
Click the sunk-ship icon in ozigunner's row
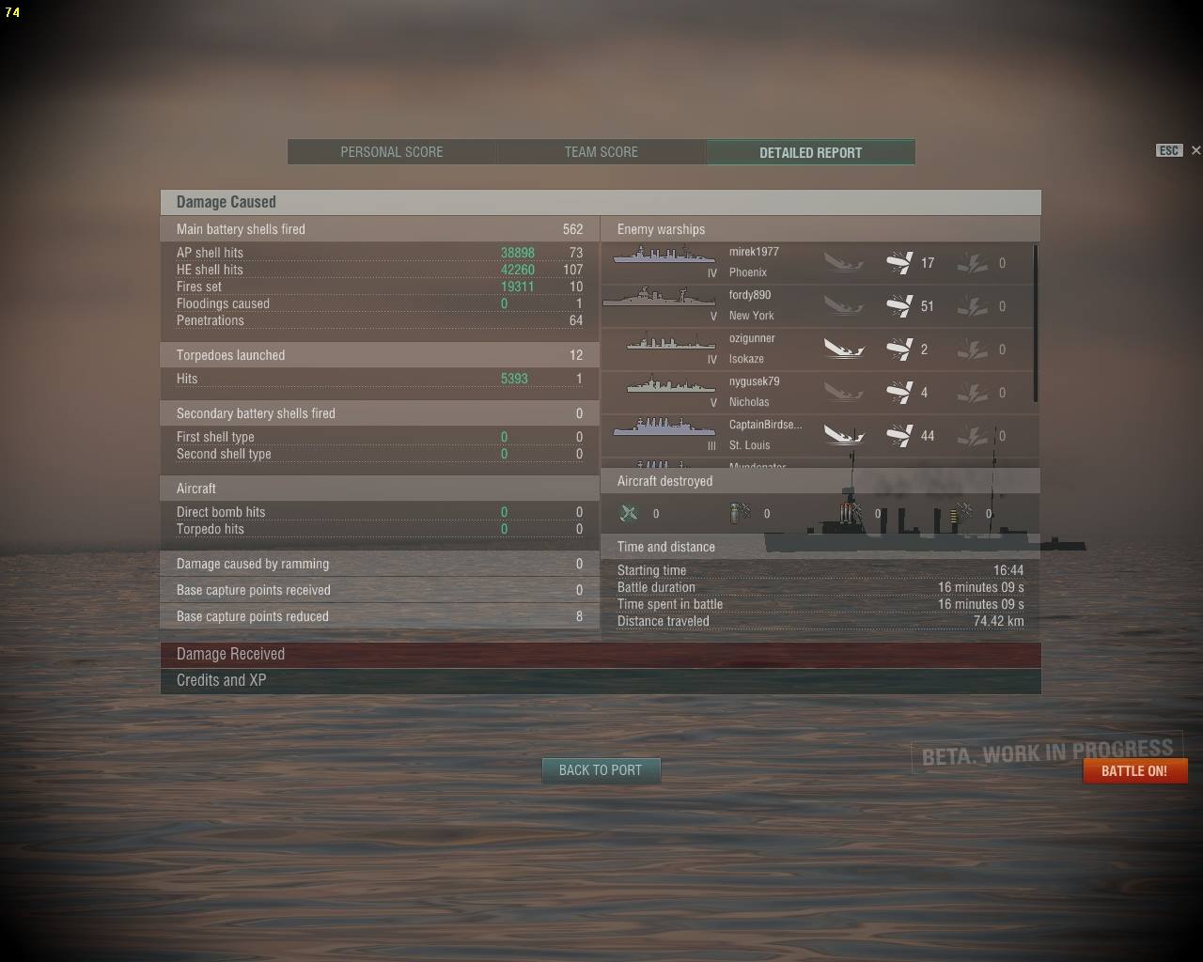click(844, 349)
